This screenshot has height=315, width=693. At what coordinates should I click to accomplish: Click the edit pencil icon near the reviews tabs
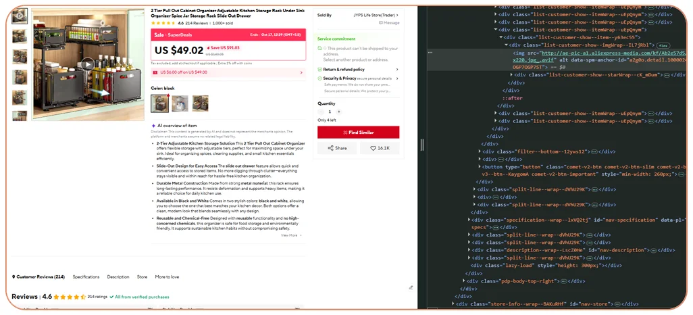[411, 287]
